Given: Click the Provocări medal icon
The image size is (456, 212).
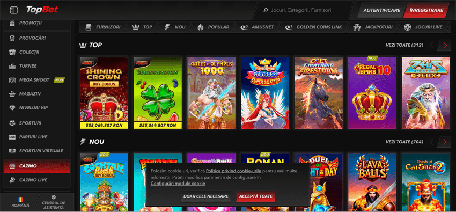Looking at the screenshot, I should point(12,38).
